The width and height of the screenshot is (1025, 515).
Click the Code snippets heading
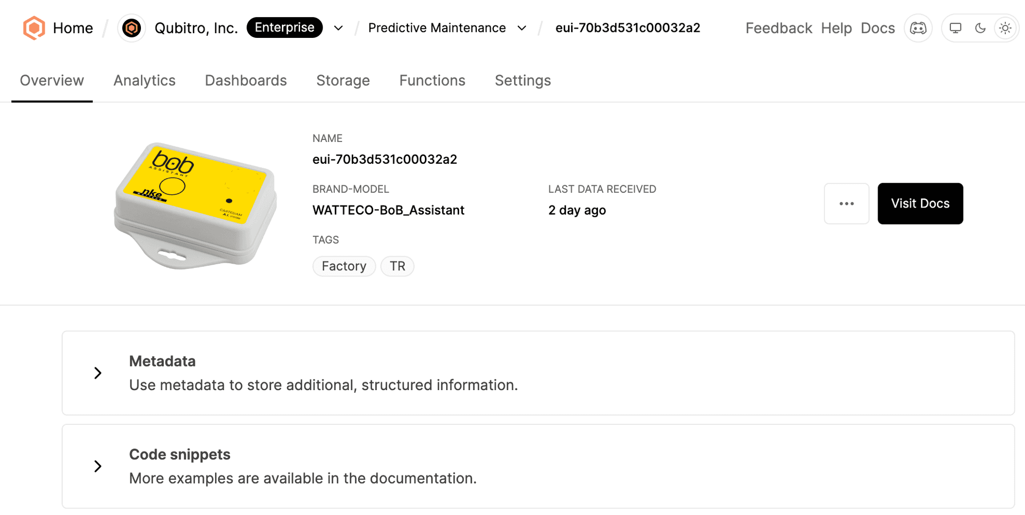pos(179,455)
